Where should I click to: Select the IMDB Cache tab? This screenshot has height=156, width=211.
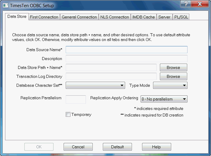click(144, 17)
